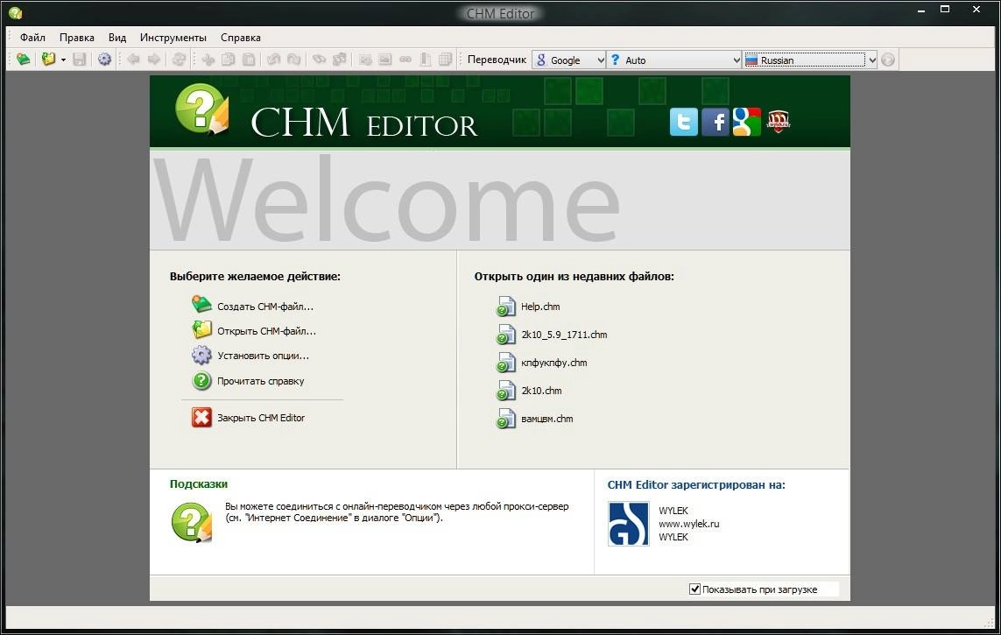Click the app icon in the title bar
The width and height of the screenshot is (1001, 635).
coord(16,12)
